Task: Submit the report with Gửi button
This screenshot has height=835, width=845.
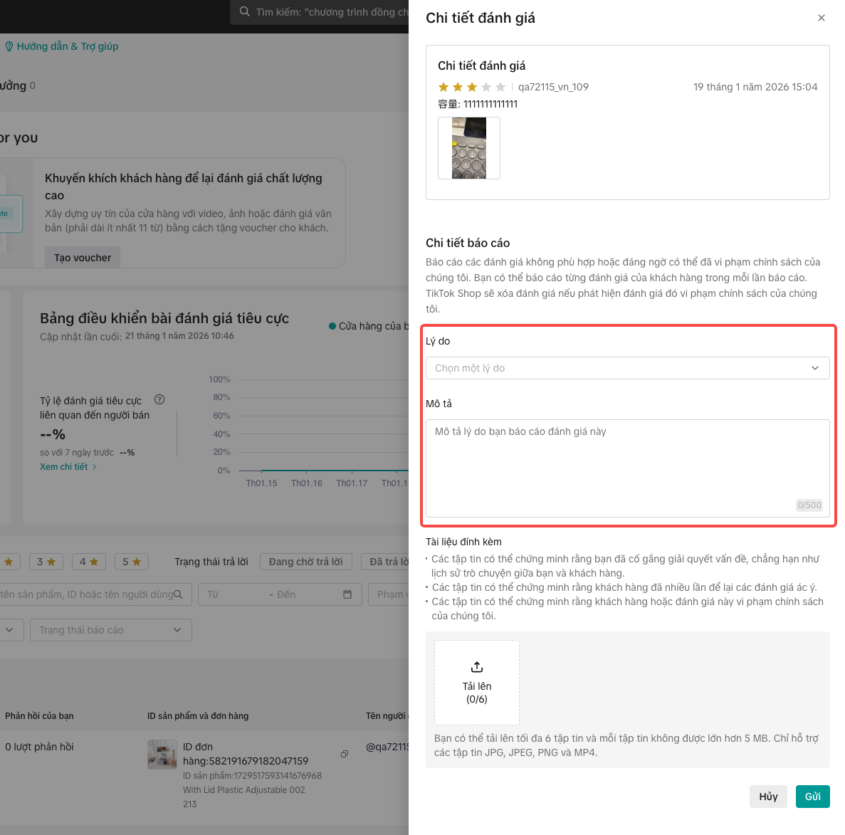Action: (x=812, y=797)
